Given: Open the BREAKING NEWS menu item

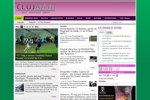Looking at the screenshot, I should click(31, 18).
